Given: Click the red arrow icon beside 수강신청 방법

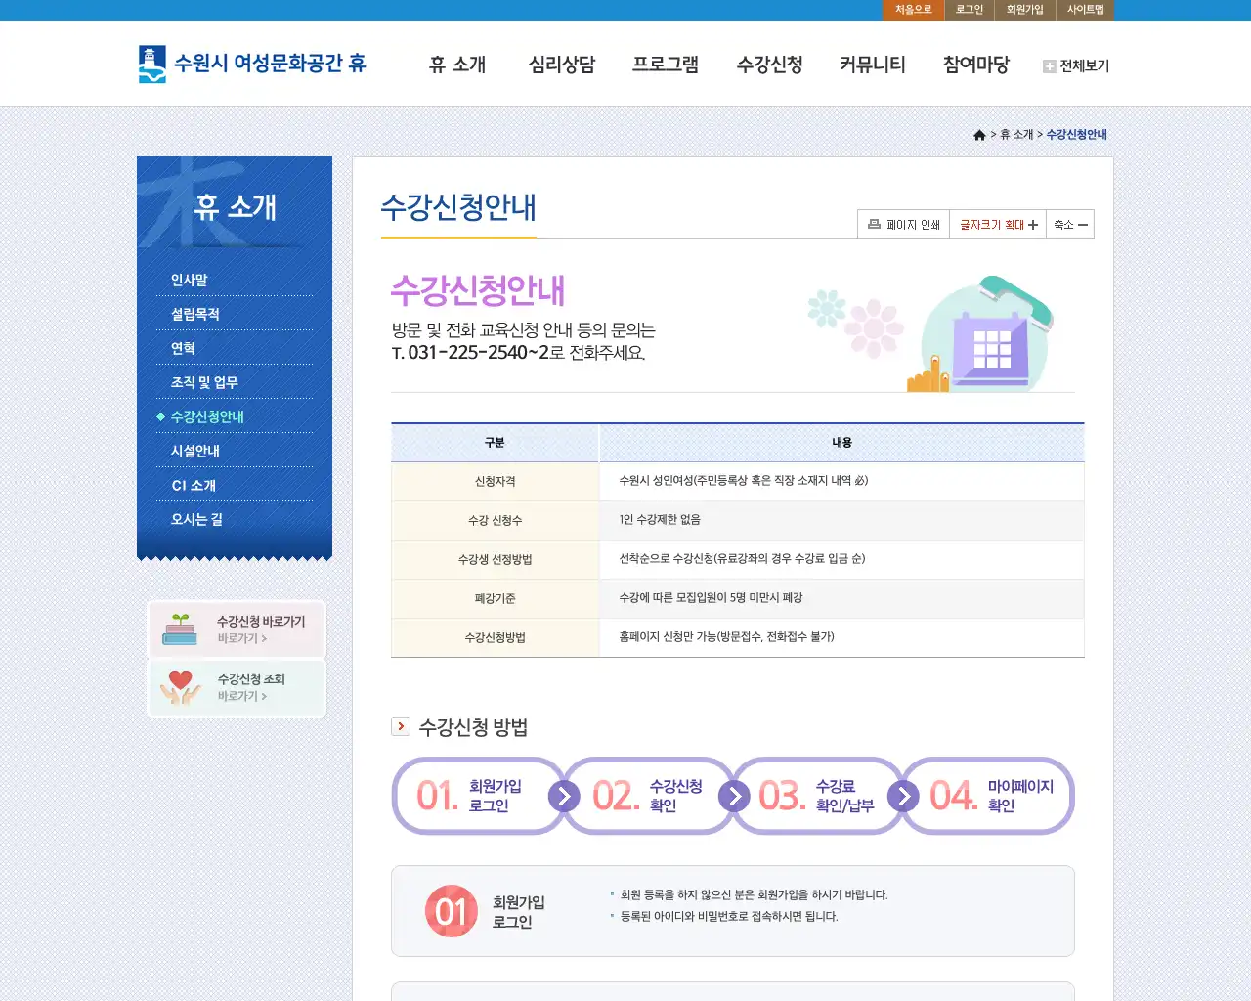Looking at the screenshot, I should (401, 725).
